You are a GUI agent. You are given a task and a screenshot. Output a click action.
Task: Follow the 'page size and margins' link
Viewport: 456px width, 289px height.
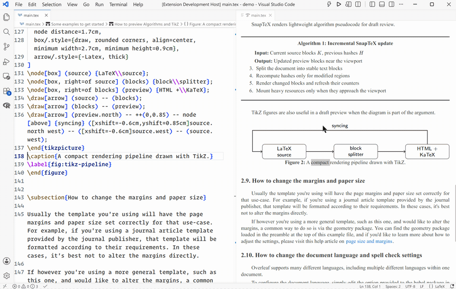(369, 242)
